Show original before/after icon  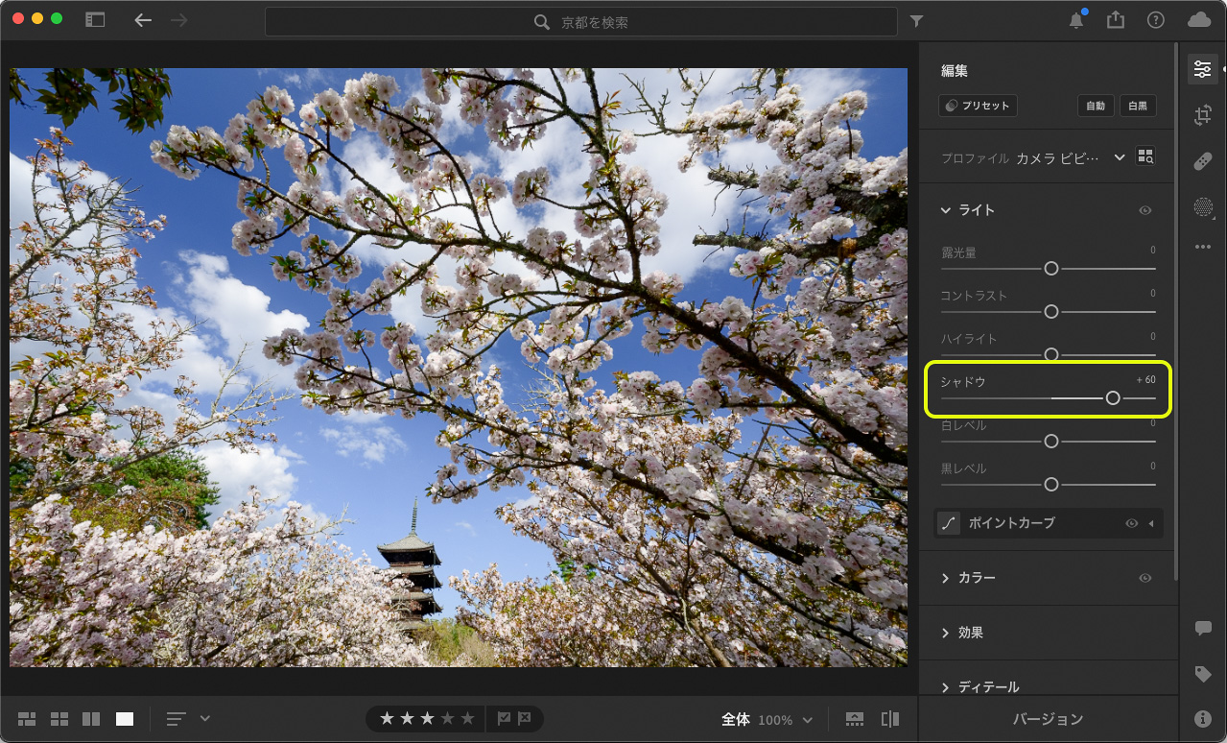tap(890, 719)
